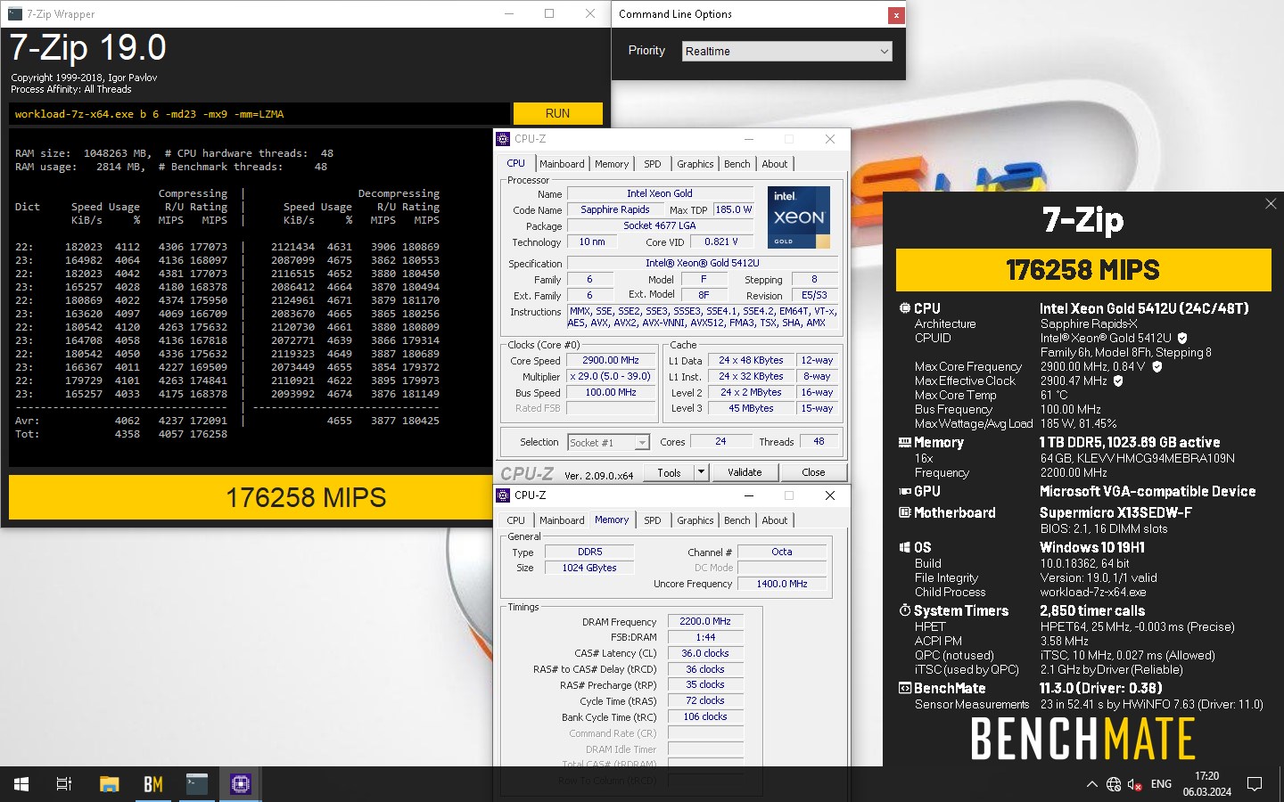Open the taskbar clock showing 17:20
This screenshot has height=802, width=1284.
click(1206, 784)
